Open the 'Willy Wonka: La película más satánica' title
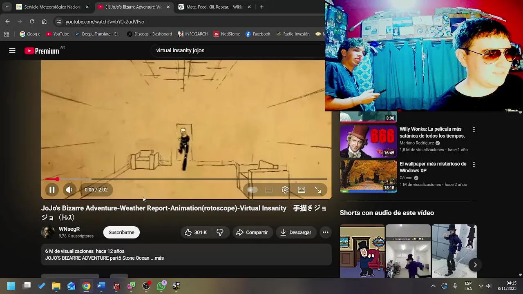Viewport: 523px width, 294px height. 432,132
